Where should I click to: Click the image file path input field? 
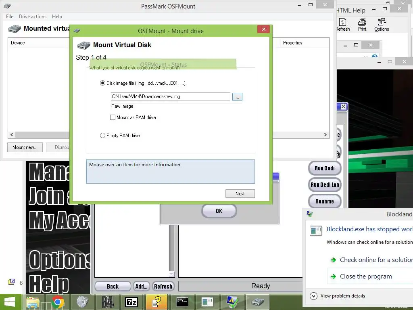coord(171,96)
